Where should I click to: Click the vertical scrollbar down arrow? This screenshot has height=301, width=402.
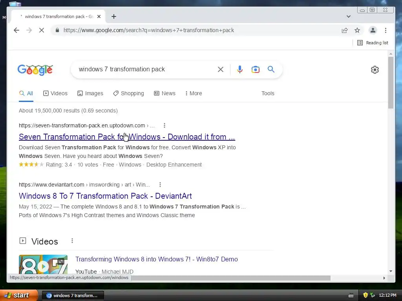391,271
